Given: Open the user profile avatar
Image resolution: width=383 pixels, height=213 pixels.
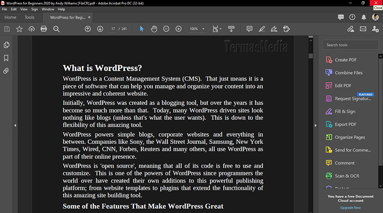Looking at the screenshot, I should (375, 17).
